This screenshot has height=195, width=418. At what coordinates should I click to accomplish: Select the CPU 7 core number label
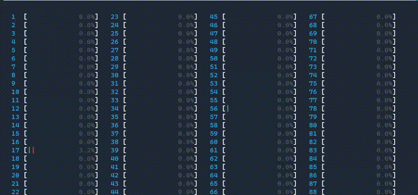click(x=13, y=67)
